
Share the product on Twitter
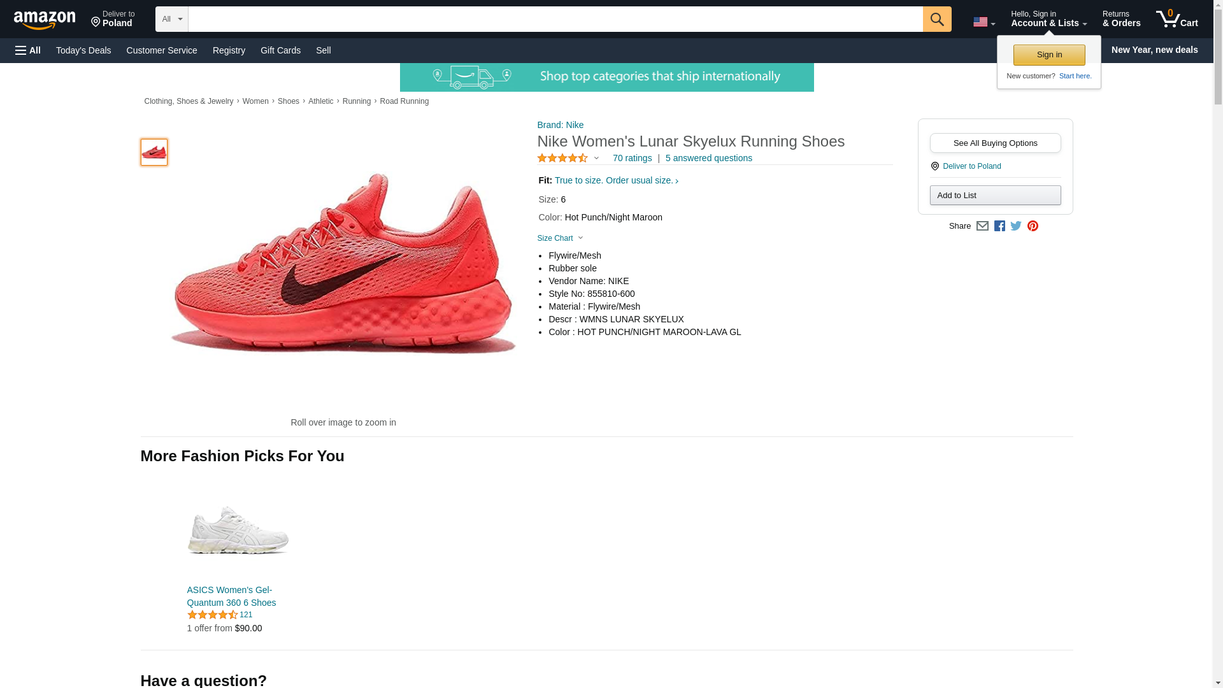coord(1016,226)
